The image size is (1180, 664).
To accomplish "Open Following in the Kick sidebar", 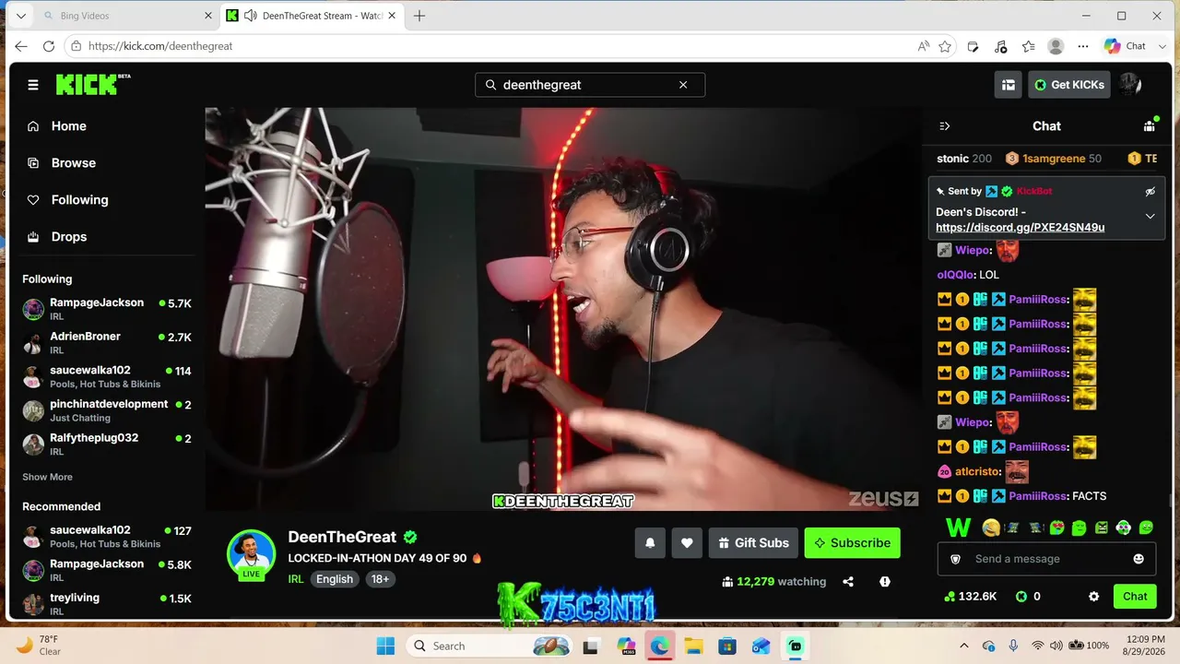I will 68,200.
